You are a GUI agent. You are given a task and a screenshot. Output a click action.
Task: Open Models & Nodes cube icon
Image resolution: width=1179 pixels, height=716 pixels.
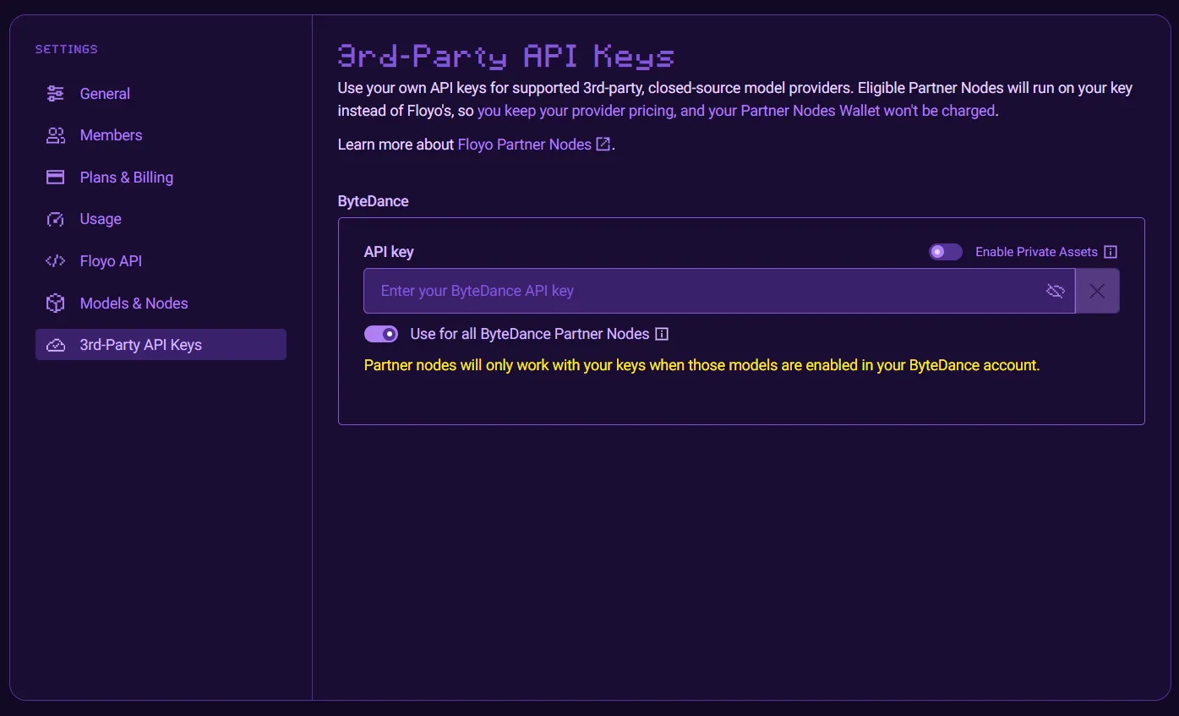click(56, 303)
